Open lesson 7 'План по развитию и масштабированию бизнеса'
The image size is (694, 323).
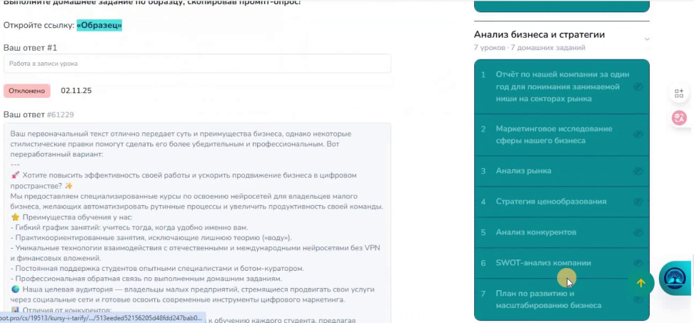[562, 299]
